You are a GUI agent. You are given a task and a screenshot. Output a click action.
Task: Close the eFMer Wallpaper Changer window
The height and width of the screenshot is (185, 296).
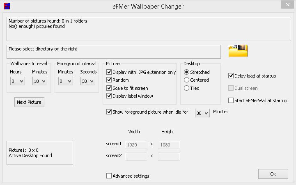pos(287,5)
